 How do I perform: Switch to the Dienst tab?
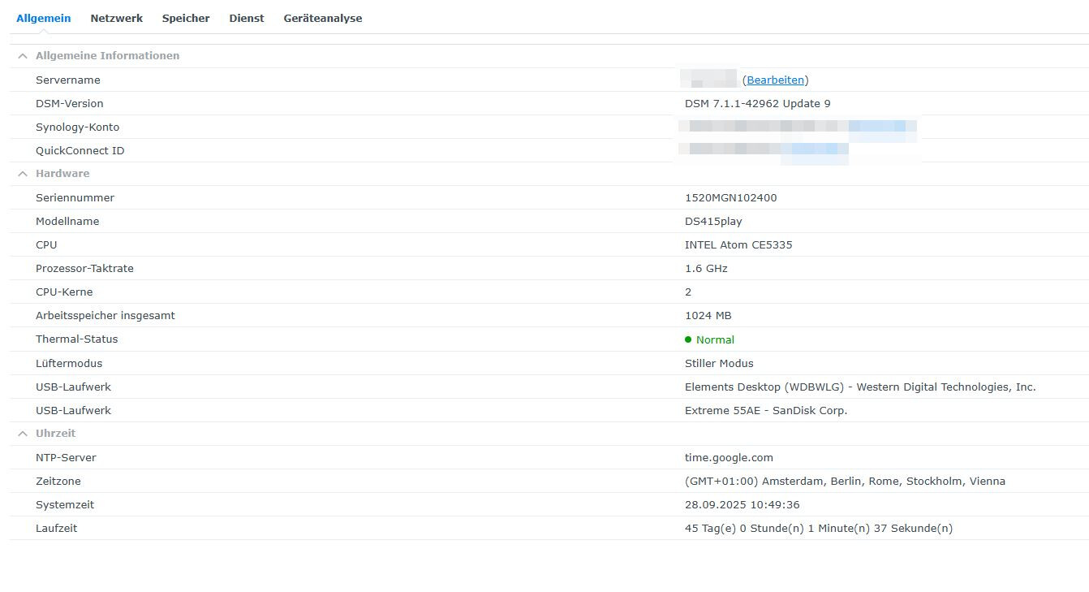coord(246,18)
